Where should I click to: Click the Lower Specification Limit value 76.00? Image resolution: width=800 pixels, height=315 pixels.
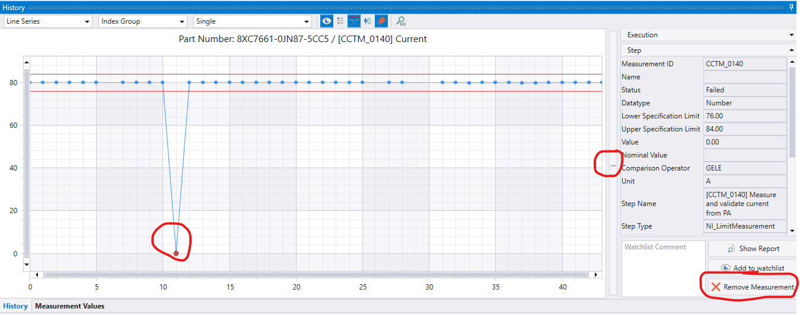(745, 116)
